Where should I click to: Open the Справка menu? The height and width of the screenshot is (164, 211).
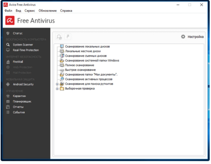pos(66,11)
